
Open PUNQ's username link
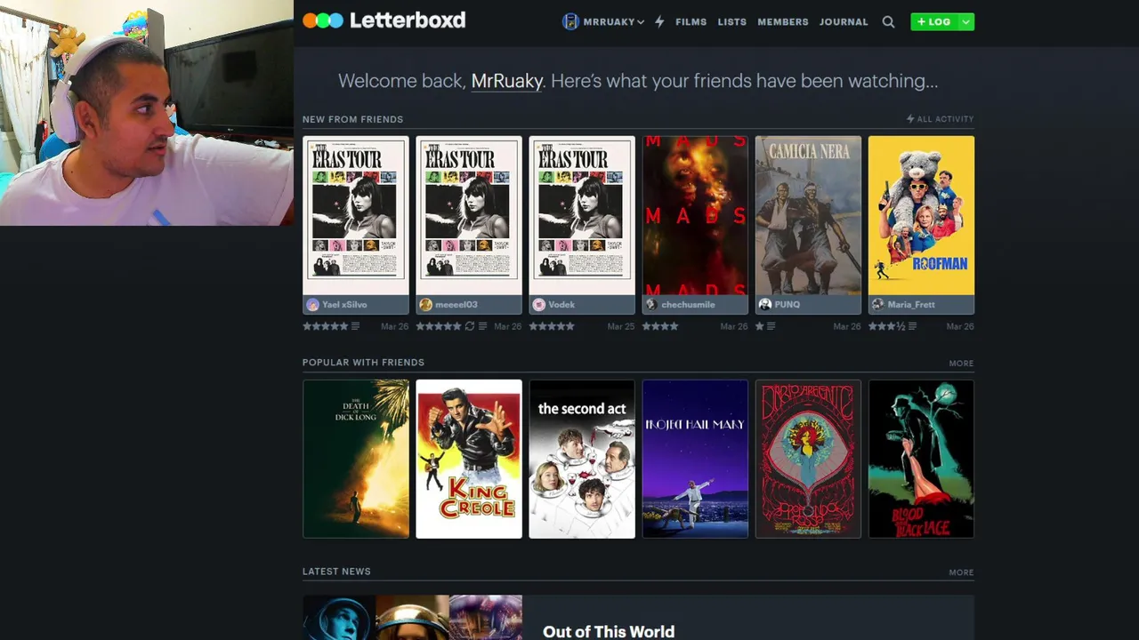787,304
